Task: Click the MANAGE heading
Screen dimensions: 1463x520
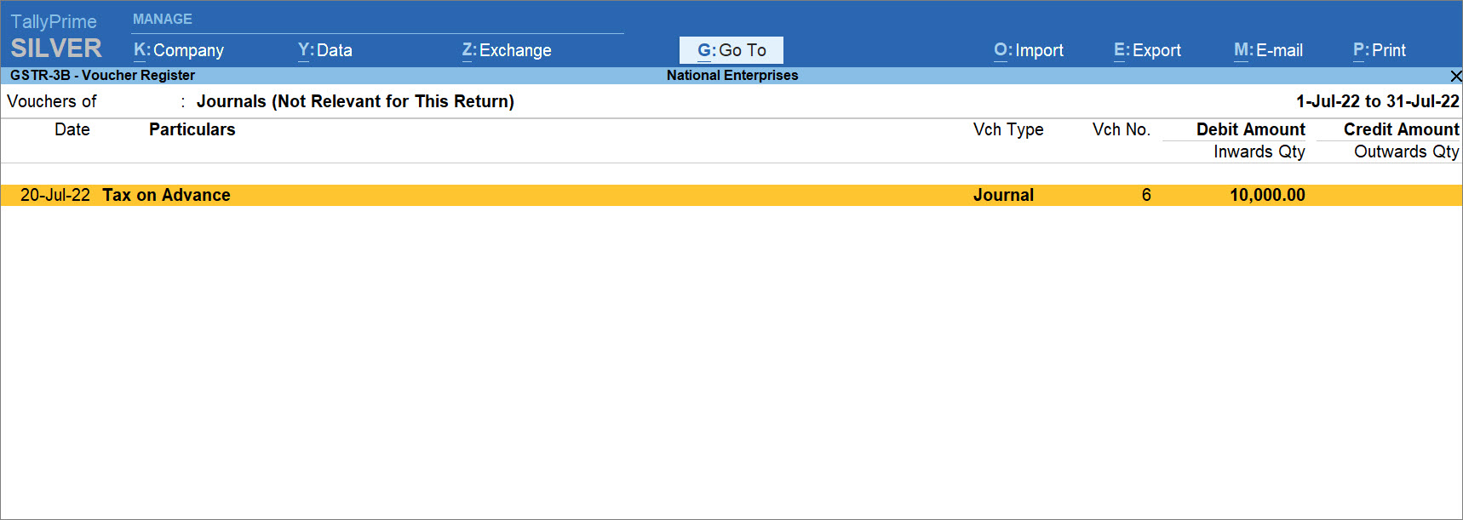Action: (163, 19)
